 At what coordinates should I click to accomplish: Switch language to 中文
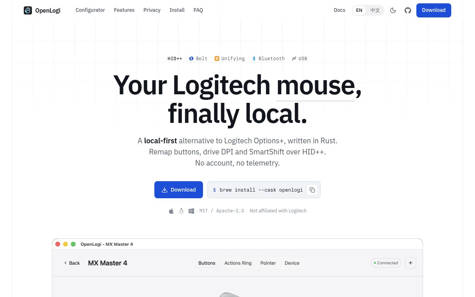point(375,10)
